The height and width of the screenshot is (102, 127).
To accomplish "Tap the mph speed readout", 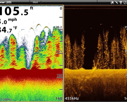I will point(8,21).
